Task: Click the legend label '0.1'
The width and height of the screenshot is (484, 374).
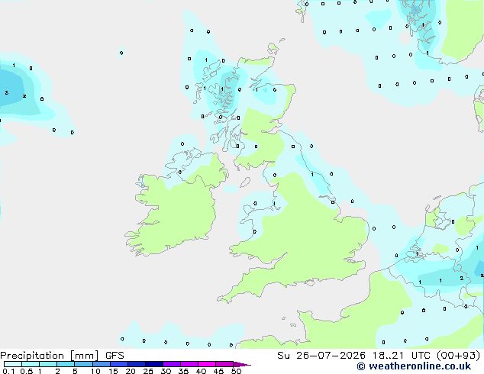Action: [7, 371]
